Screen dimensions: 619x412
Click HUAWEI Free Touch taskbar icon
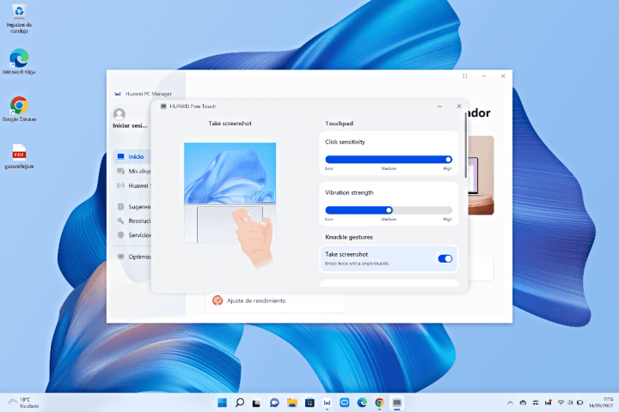[396, 403]
